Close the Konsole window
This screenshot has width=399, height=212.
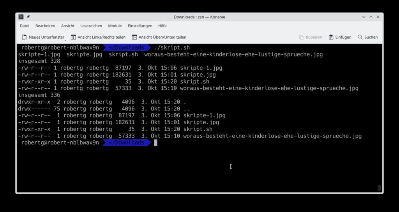(378, 17)
